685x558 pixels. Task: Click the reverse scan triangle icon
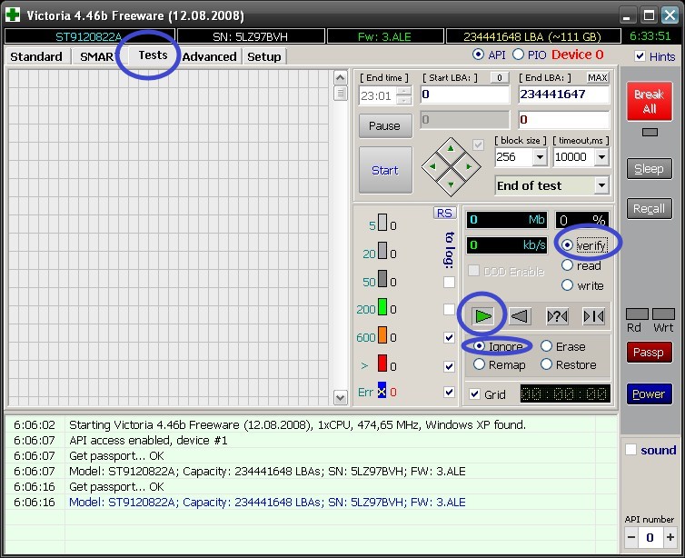click(x=519, y=315)
